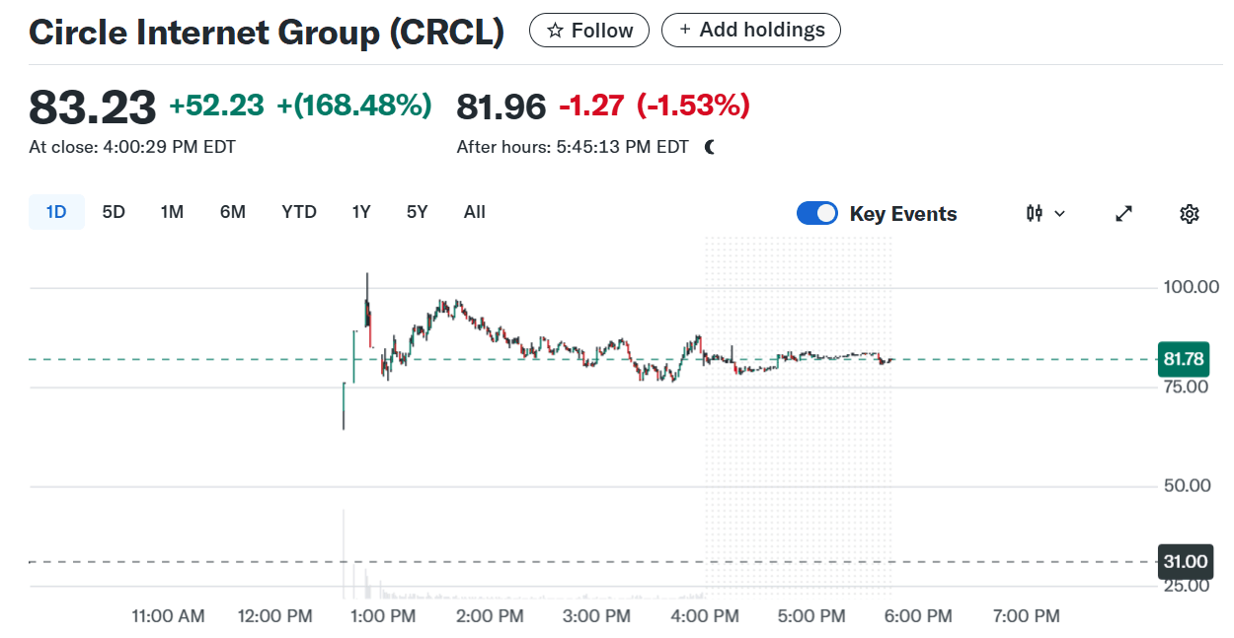Click the Add holdings button
The height and width of the screenshot is (638, 1234).
click(750, 31)
